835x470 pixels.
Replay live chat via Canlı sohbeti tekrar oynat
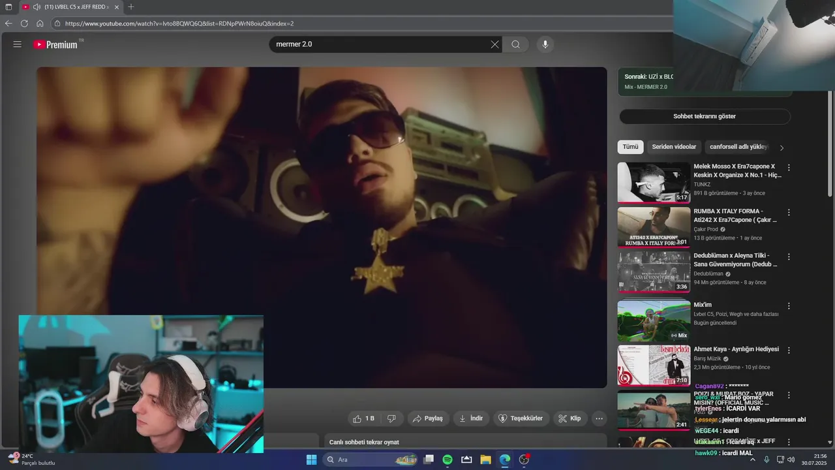click(x=364, y=443)
